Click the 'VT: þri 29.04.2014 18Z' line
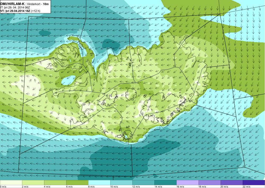Viewport: 265px width, 188px height. click(x=15, y=11)
